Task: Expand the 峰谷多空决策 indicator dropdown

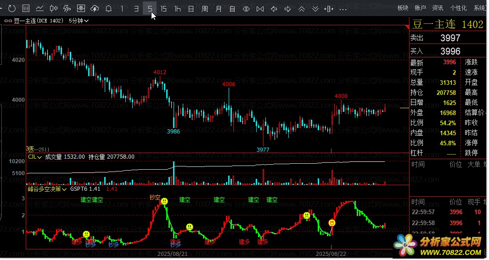Action: coord(47,189)
